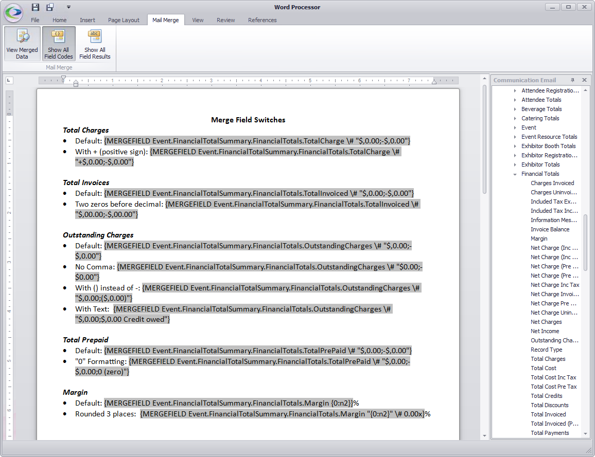Expand the Catering Totals node

point(515,118)
